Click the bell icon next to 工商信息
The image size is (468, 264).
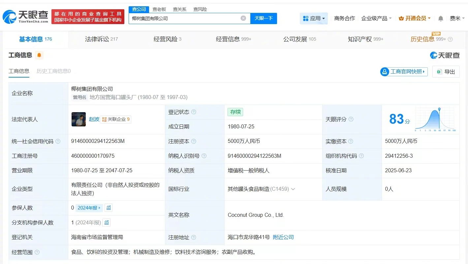click(x=39, y=55)
